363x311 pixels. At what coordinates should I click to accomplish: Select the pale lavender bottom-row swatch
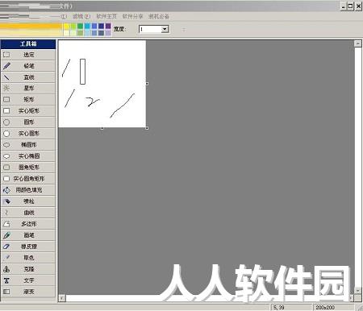click(108, 33)
